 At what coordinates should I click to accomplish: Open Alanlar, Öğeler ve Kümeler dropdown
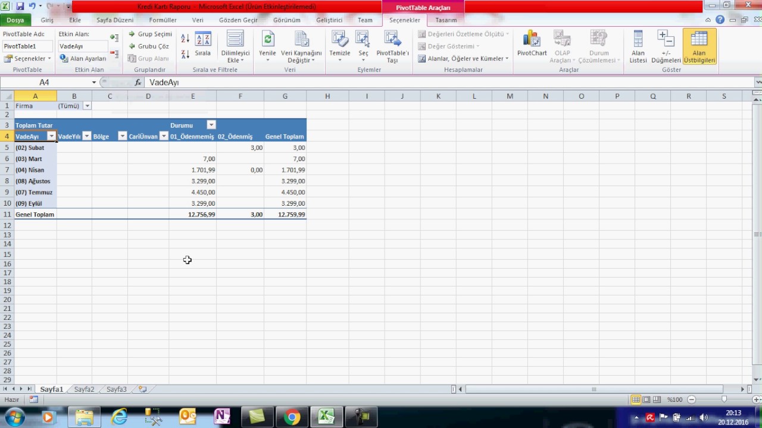(x=463, y=58)
